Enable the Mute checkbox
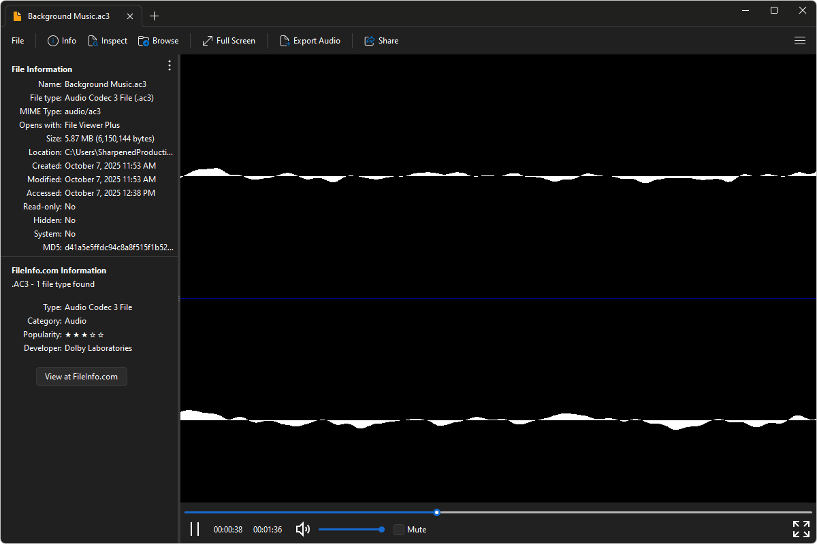This screenshot has height=544, width=817. pyautogui.click(x=399, y=530)
